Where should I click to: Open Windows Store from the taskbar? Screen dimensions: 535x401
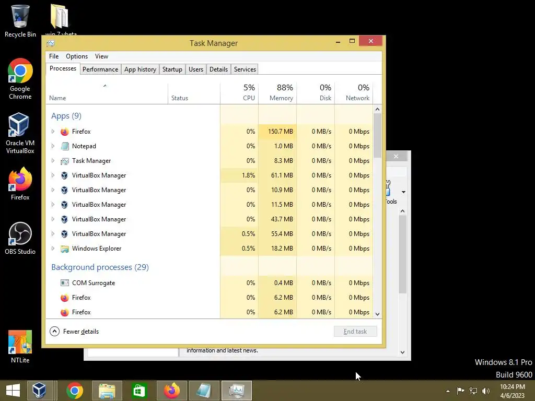click(x=139, y=391)
